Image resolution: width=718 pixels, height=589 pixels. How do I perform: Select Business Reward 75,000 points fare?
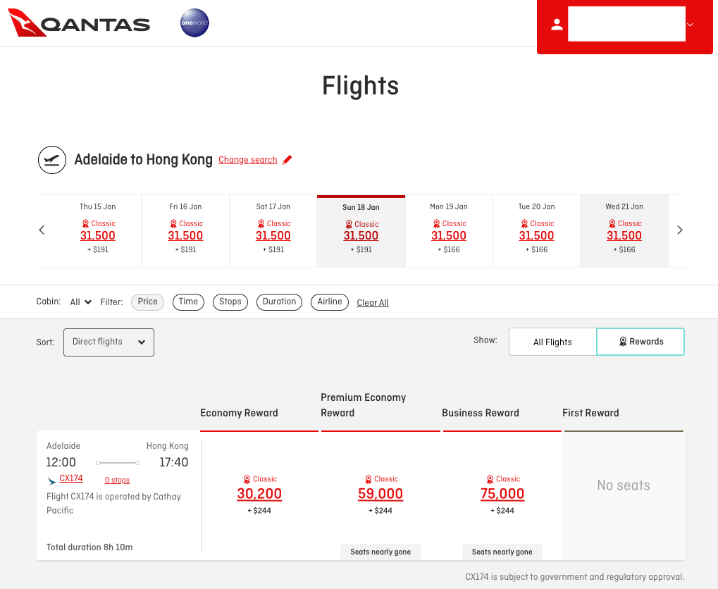[502, 494]
